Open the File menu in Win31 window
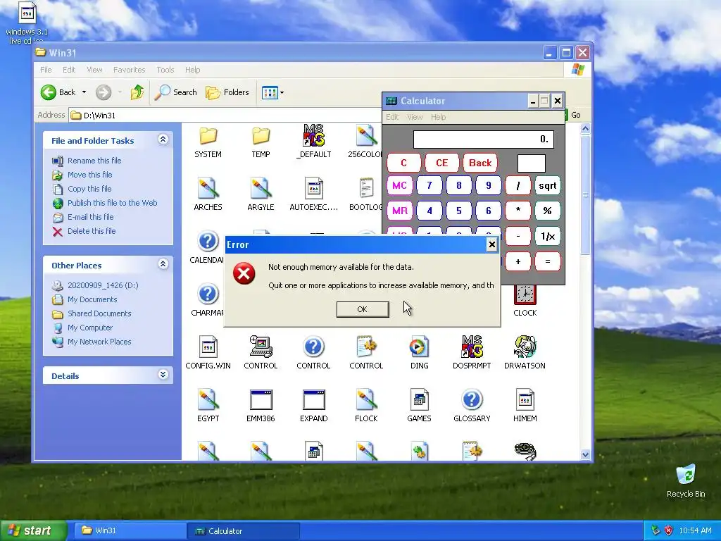The image size is (721, 541). tap(46, 70)
